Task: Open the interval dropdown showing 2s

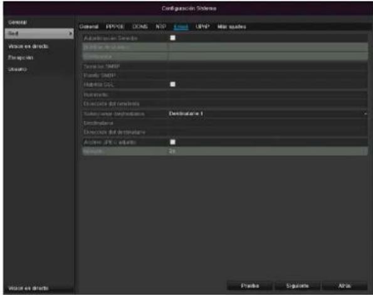Action: pos(268,151)
